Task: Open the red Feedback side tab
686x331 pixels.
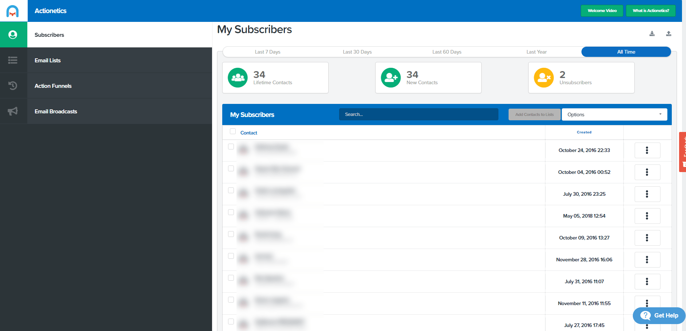Action: click(683, 152)
